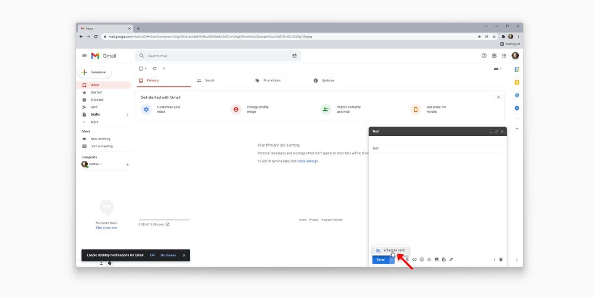Image resolution: width=594 pixels, height=297 pixels.
Task: Tick the select-all messages checkbox
Action: (141, 69)
